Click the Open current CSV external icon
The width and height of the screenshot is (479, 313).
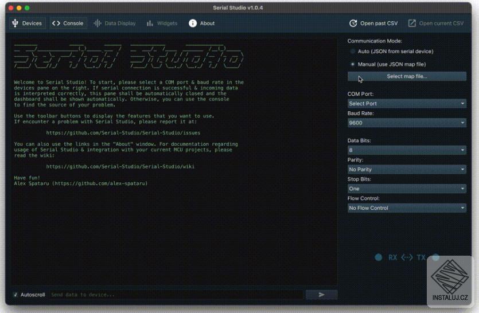coord(412,23)
